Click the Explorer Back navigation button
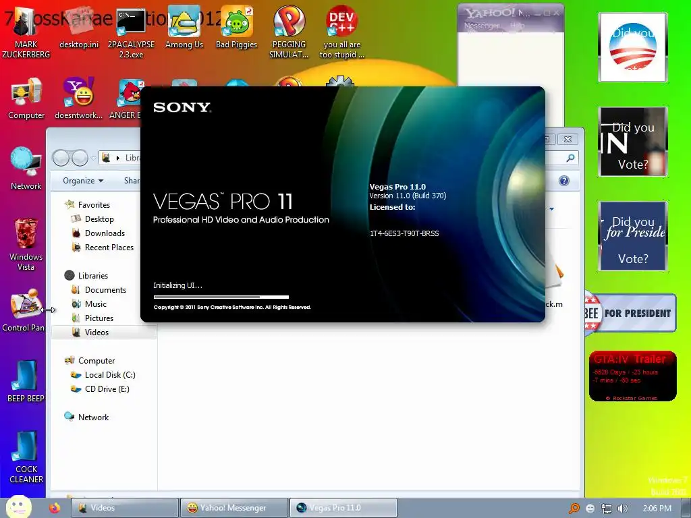 tap(61, 158)
